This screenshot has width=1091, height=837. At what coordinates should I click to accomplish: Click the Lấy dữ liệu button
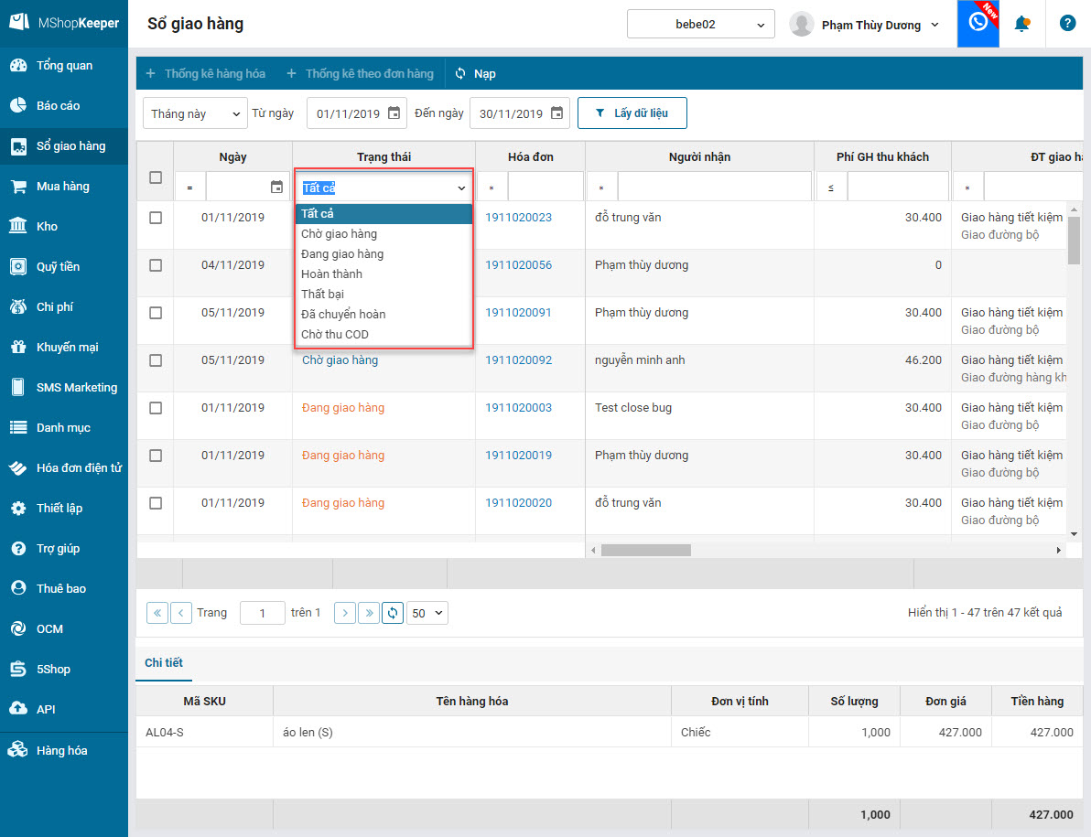(632, 113)
